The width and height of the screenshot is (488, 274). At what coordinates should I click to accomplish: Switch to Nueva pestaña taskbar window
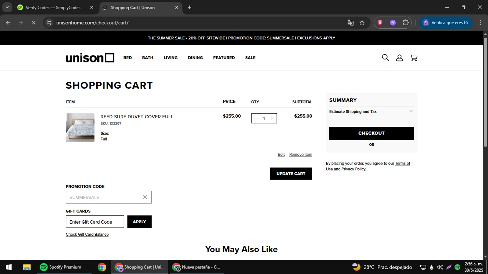(x=196, y=267)
